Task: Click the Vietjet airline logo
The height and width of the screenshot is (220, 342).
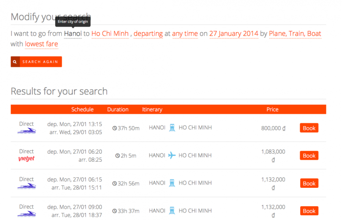Action: [27, 158]
